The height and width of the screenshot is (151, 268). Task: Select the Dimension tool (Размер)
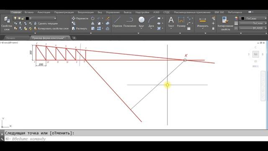click(181, 22)
